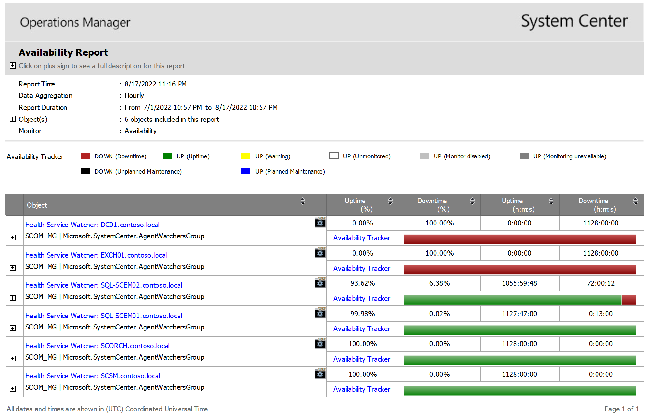Expand the full report description plus sign
This screenshot has height=415, width=649.
pyautogui.click(x=13, y=65)
